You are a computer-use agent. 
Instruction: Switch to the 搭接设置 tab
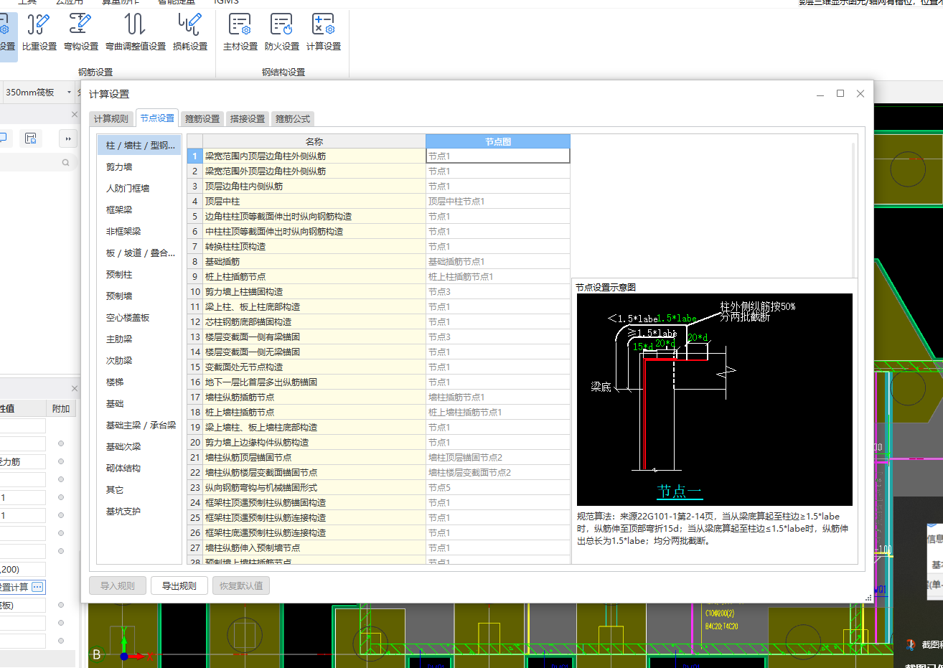248,119
